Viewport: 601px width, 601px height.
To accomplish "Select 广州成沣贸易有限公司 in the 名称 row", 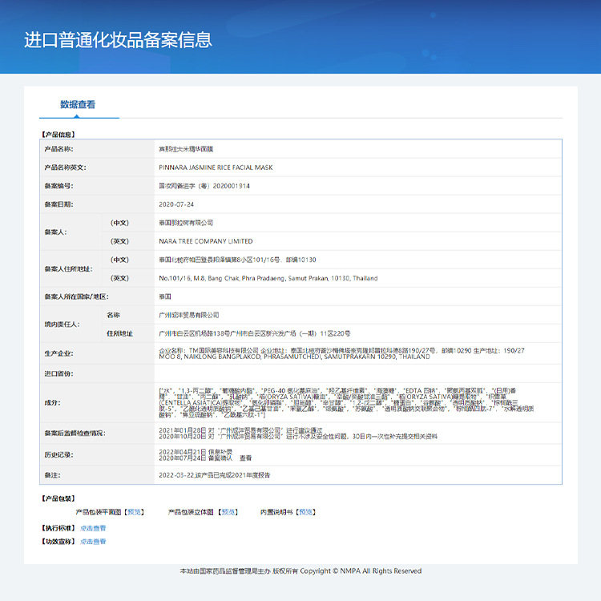I will 189,315.
